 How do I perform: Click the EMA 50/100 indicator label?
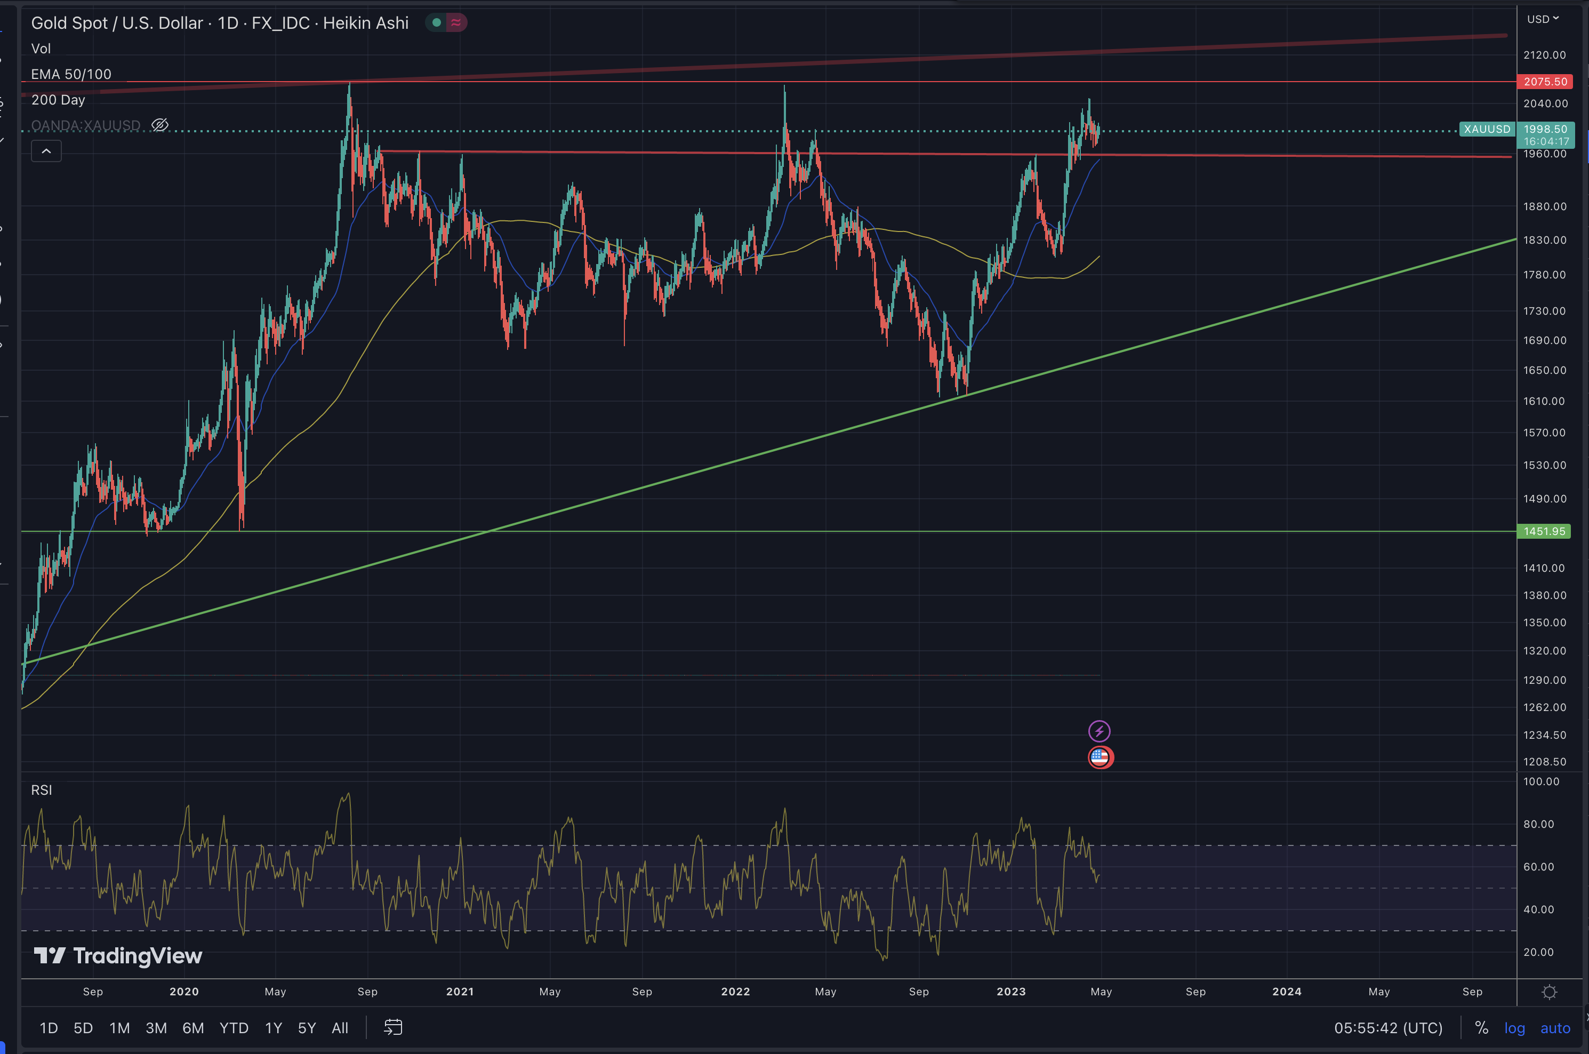point(71,74)
